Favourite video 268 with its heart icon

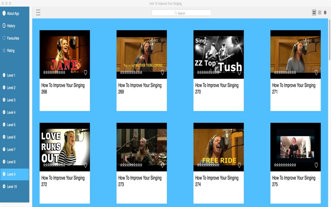coord(85,72)
